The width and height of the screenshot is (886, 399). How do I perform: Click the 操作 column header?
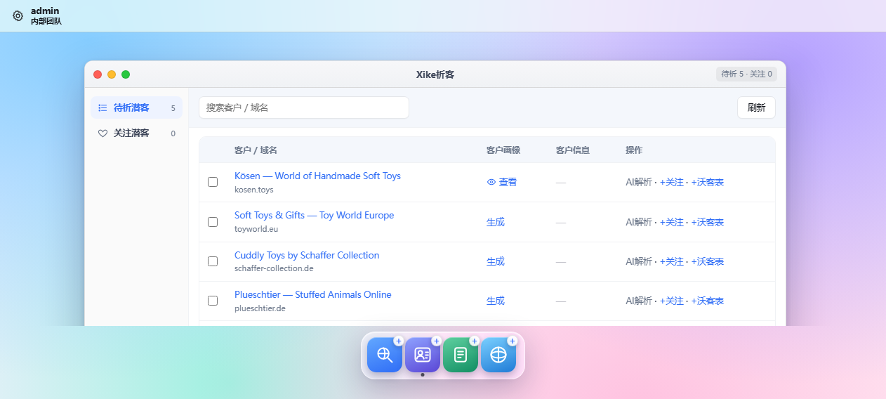click(634, 150)
